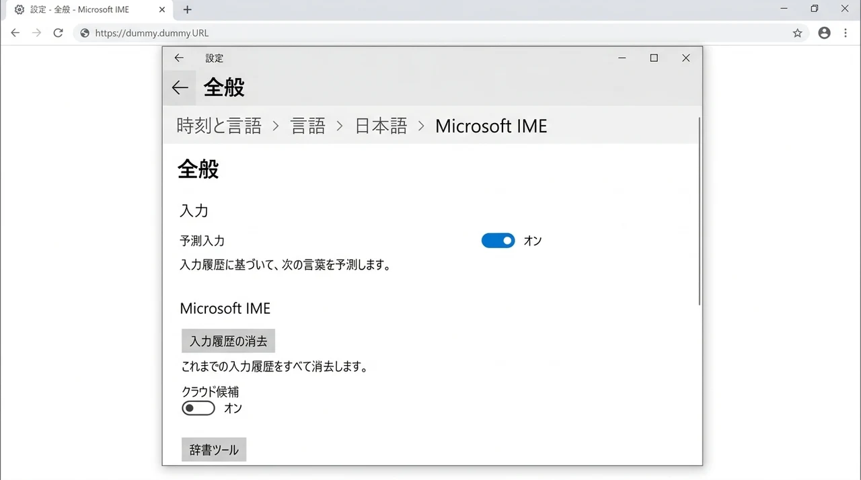Viewport: 861px width, 480px height.
Task: Click the 設定 title text in window
Action: pyautogui.click(x=215, y=58)
